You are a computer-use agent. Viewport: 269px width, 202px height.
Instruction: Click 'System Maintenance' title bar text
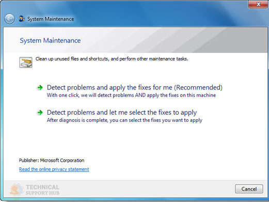point(51,19)
